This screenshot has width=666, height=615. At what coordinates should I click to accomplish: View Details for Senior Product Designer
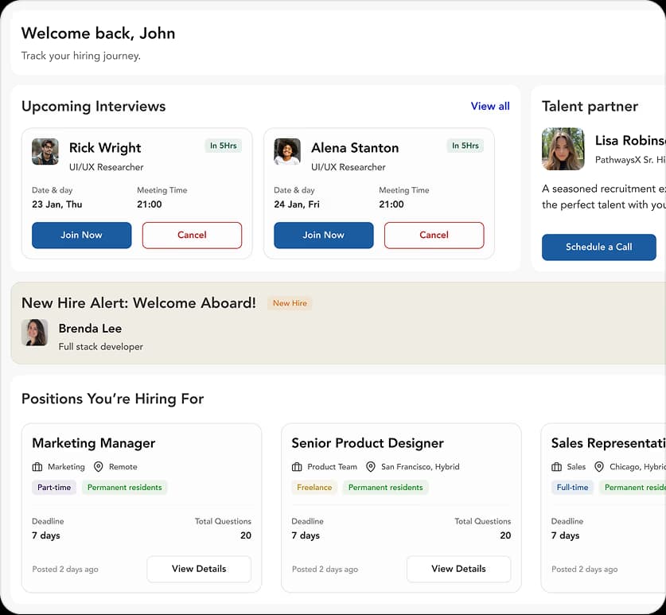[x=458, y=569]
